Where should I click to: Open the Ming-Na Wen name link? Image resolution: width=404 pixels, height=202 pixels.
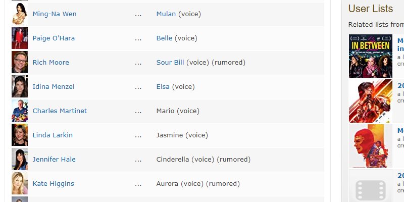tap(55, 14)
